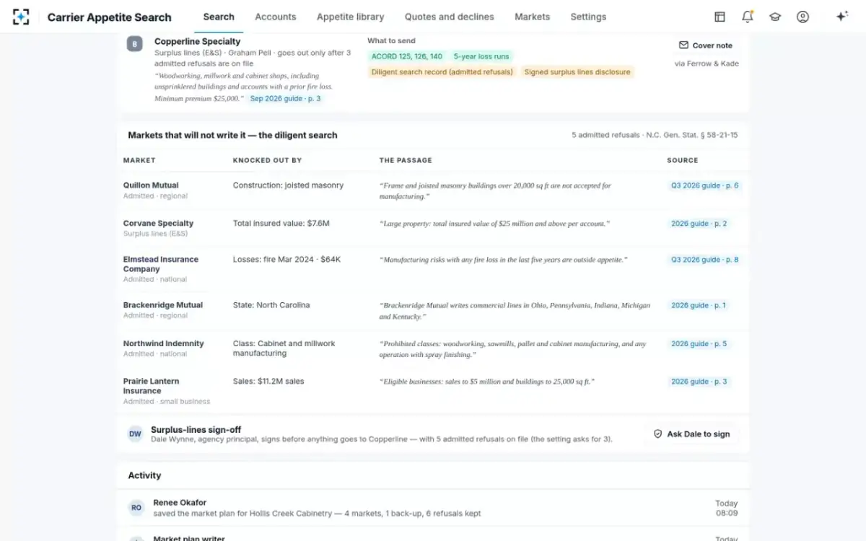Go to the Appetite library tab

pos(351,17)
